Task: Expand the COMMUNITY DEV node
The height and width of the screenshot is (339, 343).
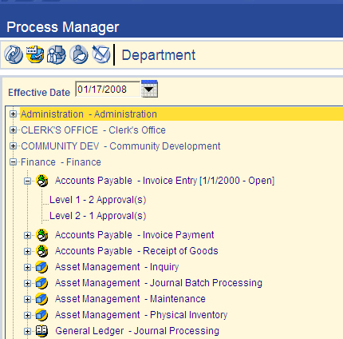Action: [x=13, y=146]
